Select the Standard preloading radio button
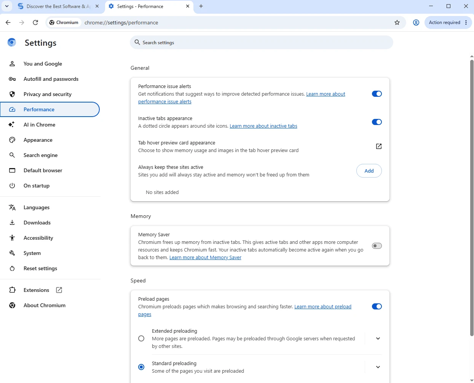Viewport: 474px width, 383px height. pos(141,367)
